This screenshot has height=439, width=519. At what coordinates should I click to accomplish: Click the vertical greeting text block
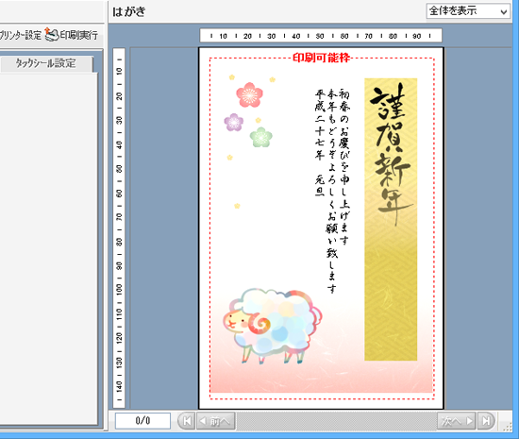click(x=332, y=191)
